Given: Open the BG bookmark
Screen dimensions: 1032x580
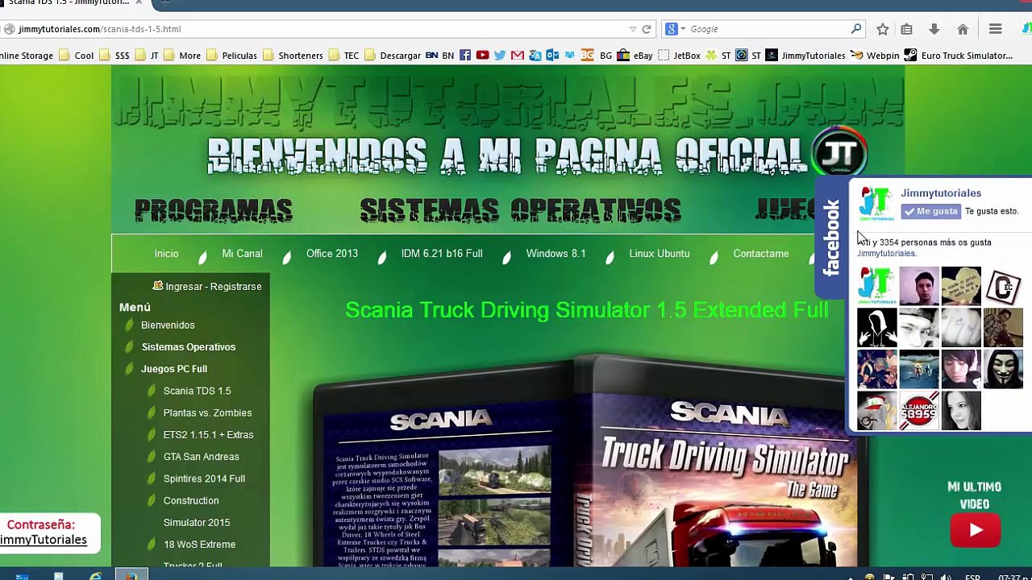Looking at the screenshot, I should tap(597, 55).
